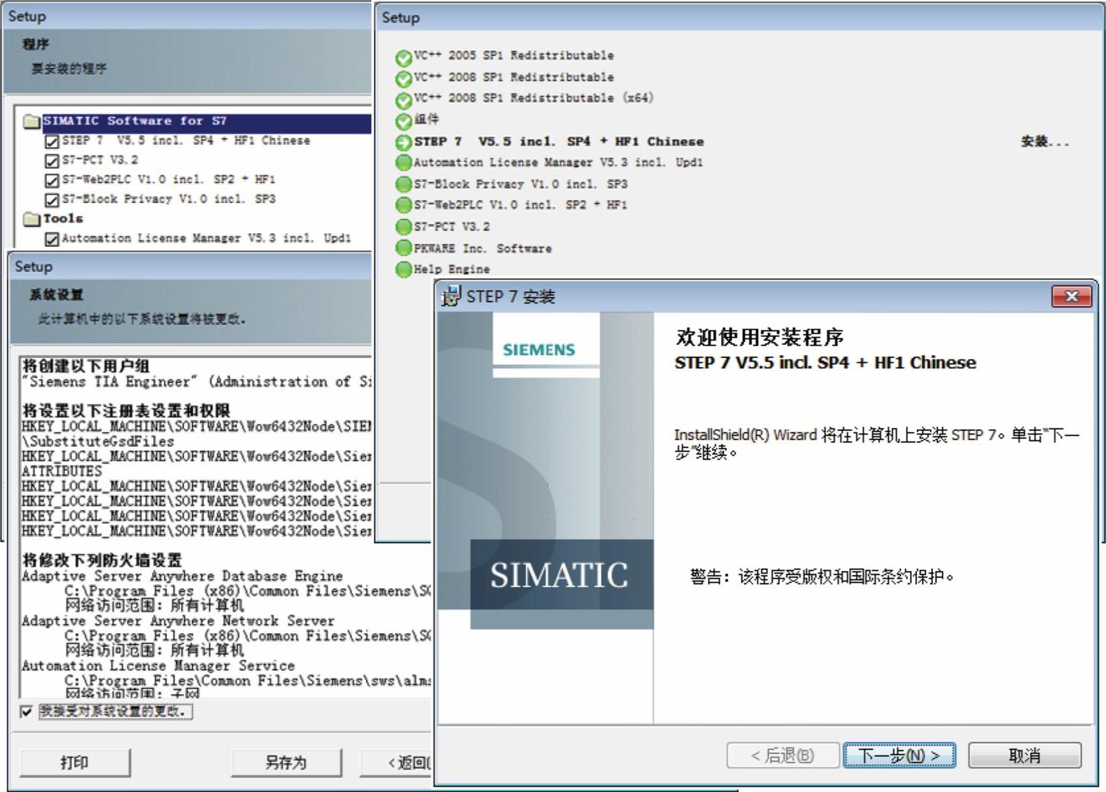Click the 程序 heading in top-left Setup window
Viewport: 1106px width, 792px height.
pyautogui.click(x=36, y=44)
